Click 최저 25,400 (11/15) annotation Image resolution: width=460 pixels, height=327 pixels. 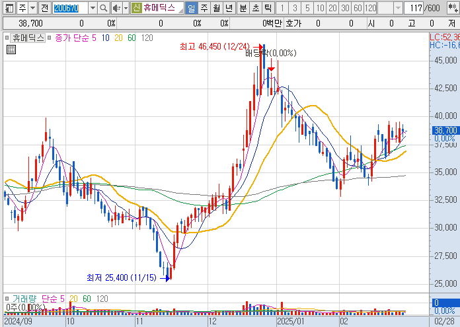tap(122, 277)
